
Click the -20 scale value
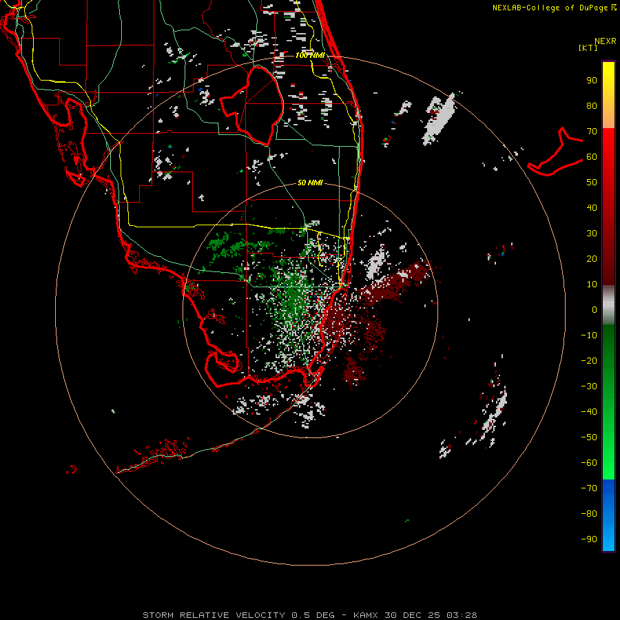tap(589, 361)
